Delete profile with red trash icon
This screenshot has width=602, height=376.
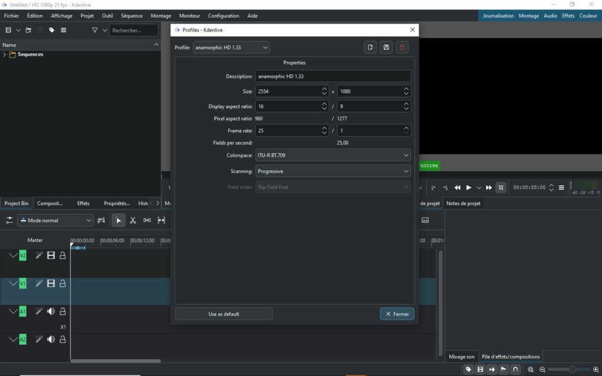click(402, 47)
